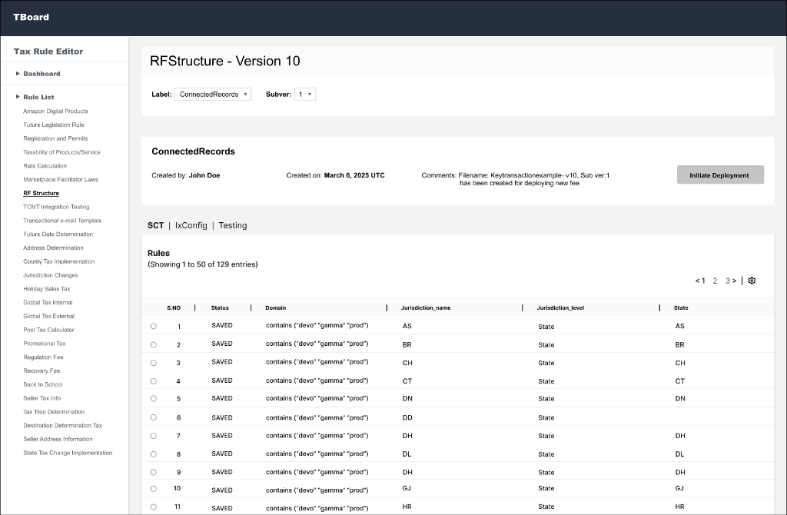Collapse the Rule List tree
Screen dimensions: 787x515
coord(18,97)
